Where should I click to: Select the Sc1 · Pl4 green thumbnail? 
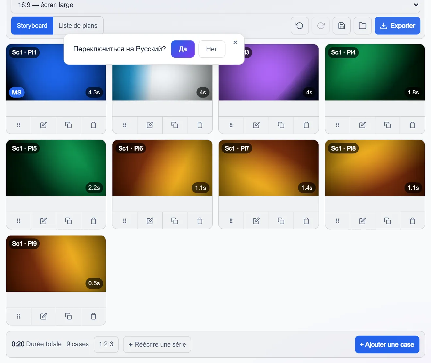pos(375,72)
